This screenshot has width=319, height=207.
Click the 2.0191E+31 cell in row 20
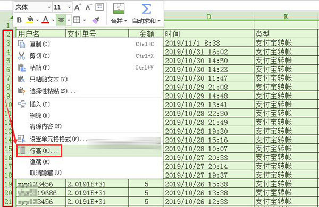[x=97, y=193]
